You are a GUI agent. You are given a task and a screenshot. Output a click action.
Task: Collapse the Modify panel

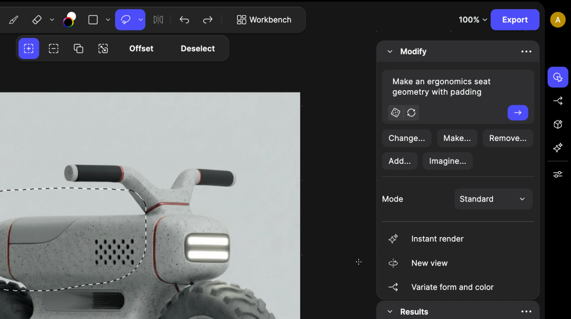390,51
